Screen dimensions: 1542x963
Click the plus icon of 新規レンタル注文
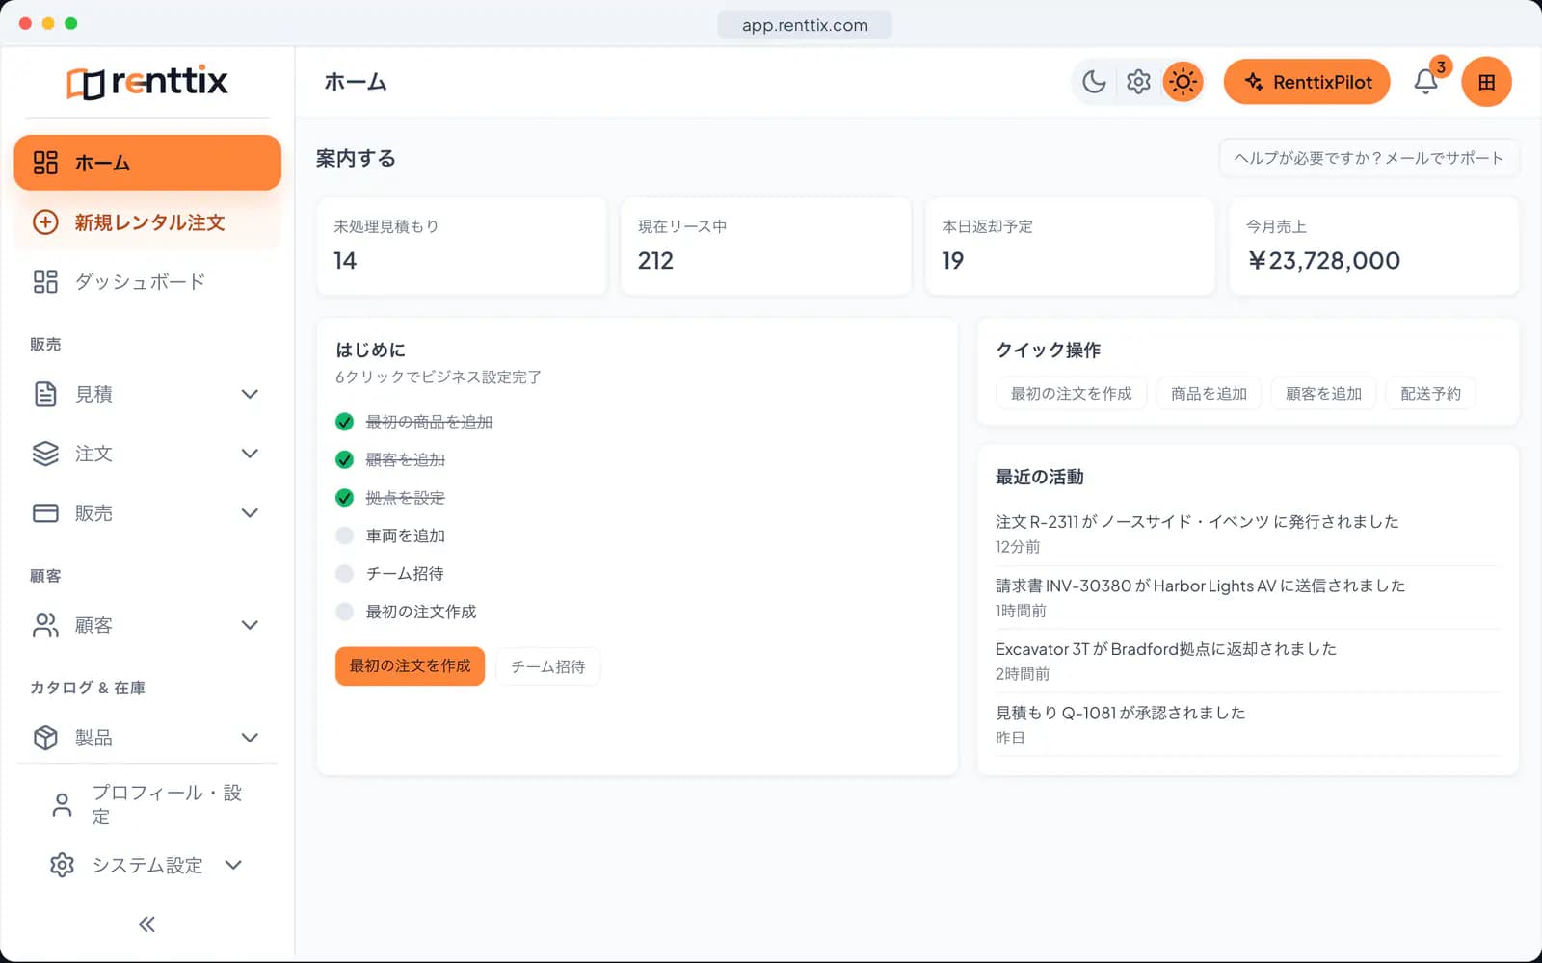pos(45,222)
